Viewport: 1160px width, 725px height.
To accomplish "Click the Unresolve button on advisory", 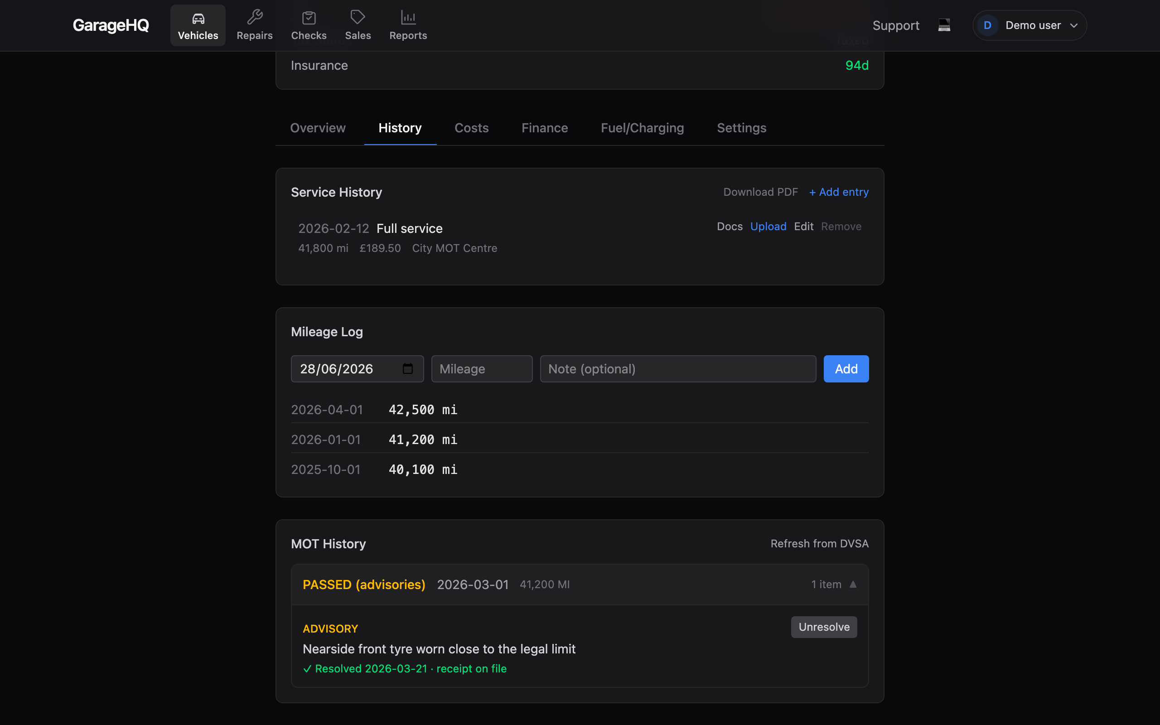I will tap(823, 627).
